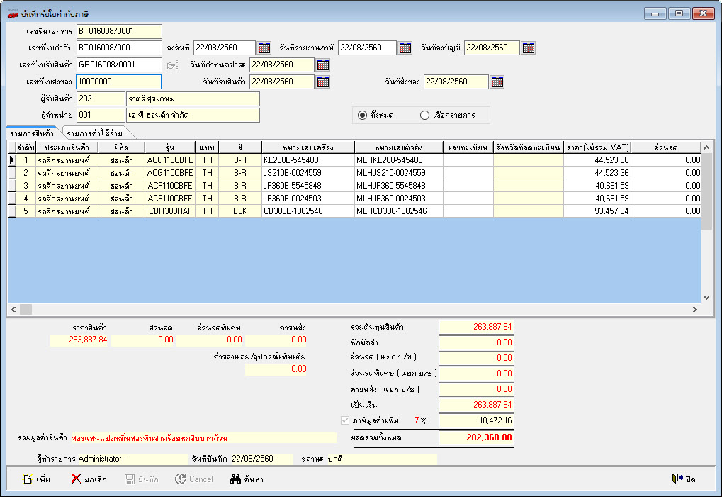Select engine number cell JS210E-0024559
The height and width of the screenshot is (497, 722).
(308, 173)
